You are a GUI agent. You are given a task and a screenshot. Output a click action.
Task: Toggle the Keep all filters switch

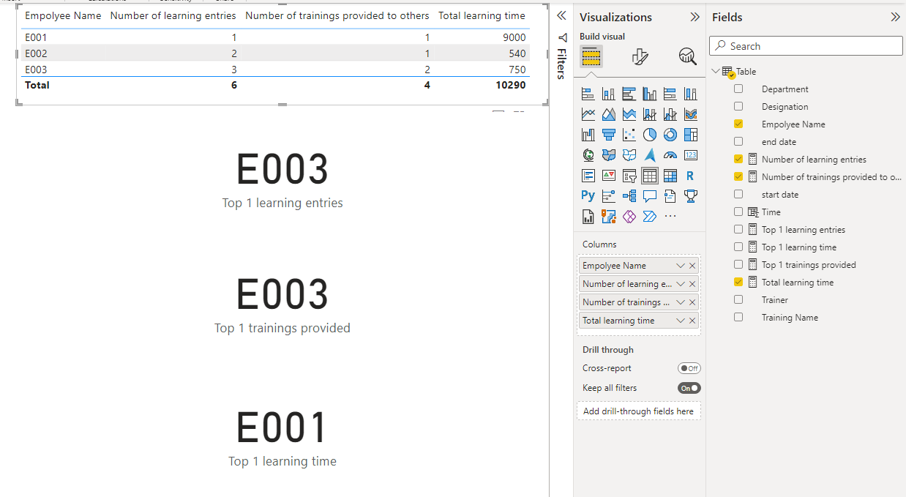[x=689, y=388]
